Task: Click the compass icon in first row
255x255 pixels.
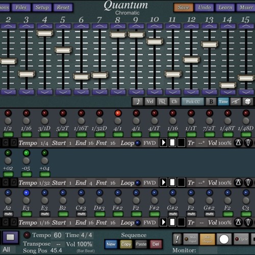Action: click(248, 143)
